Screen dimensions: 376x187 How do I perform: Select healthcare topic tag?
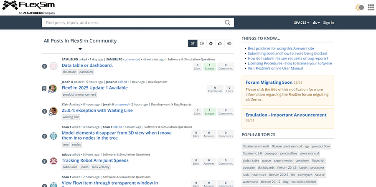coord(259,175)
